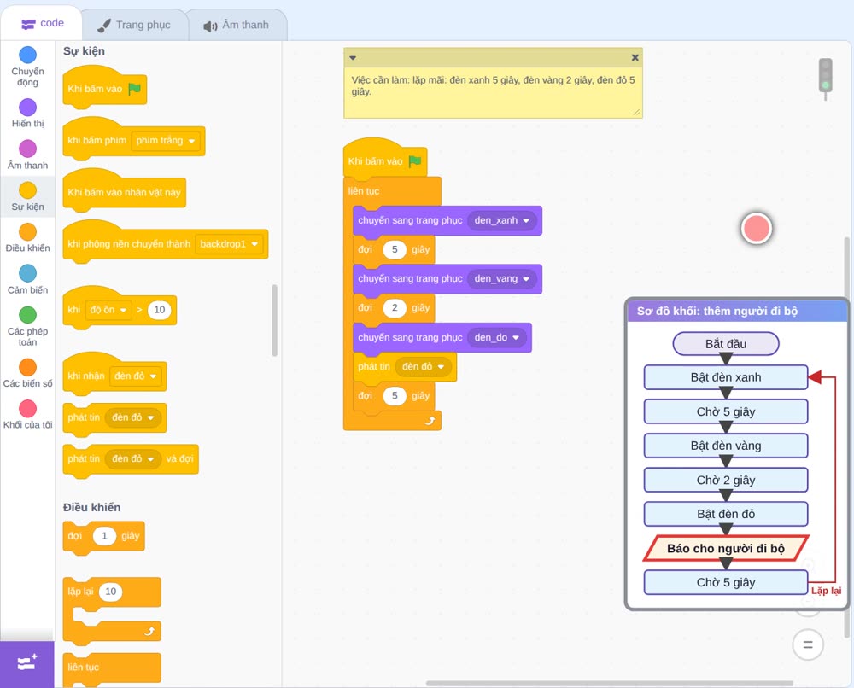Click the Khi bấm vào nhân vật này block
This screenshot has width=854, height=688.
pyautogui.click(x=125, y=190)
